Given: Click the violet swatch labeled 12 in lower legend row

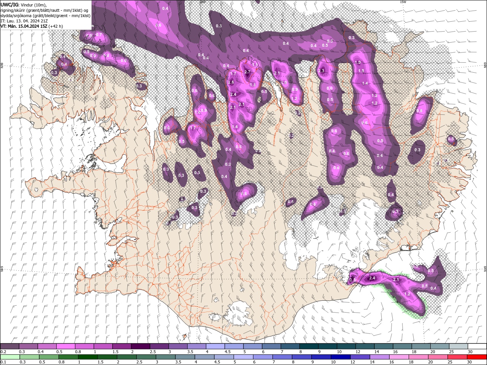Looking at the screenshot, I should (360, 357).
